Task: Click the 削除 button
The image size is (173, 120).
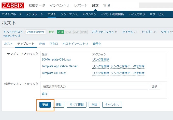Action: 94,105
